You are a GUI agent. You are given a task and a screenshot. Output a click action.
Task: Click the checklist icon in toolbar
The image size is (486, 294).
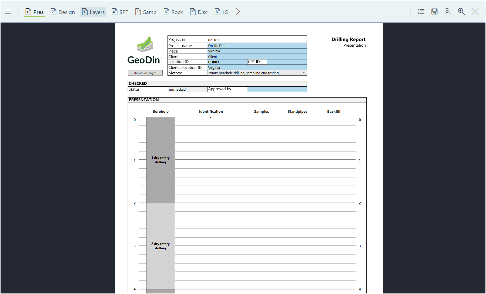[x=421, y=12]
